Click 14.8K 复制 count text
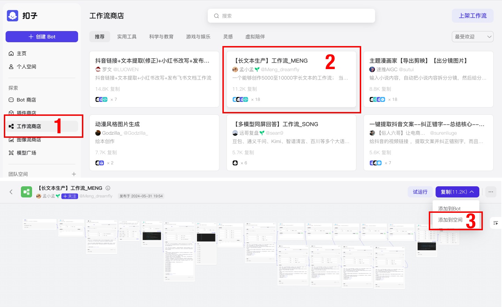Screen dimensions: 502x307 coord(108,89)
